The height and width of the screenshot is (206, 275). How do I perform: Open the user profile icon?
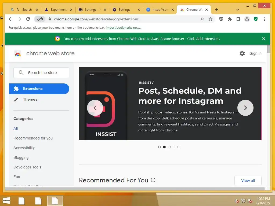[247, 19]
